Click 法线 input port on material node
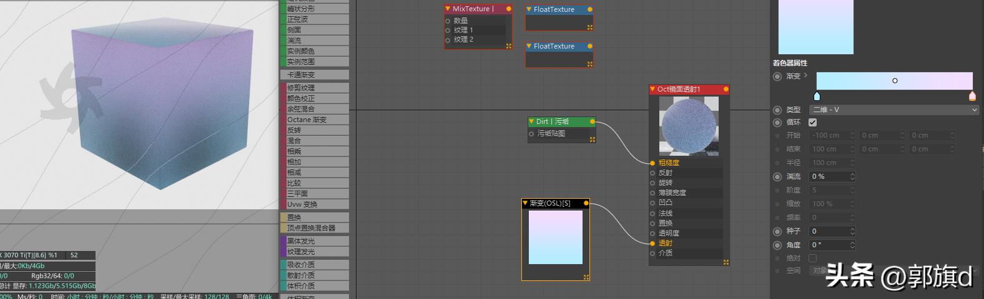 652,213
